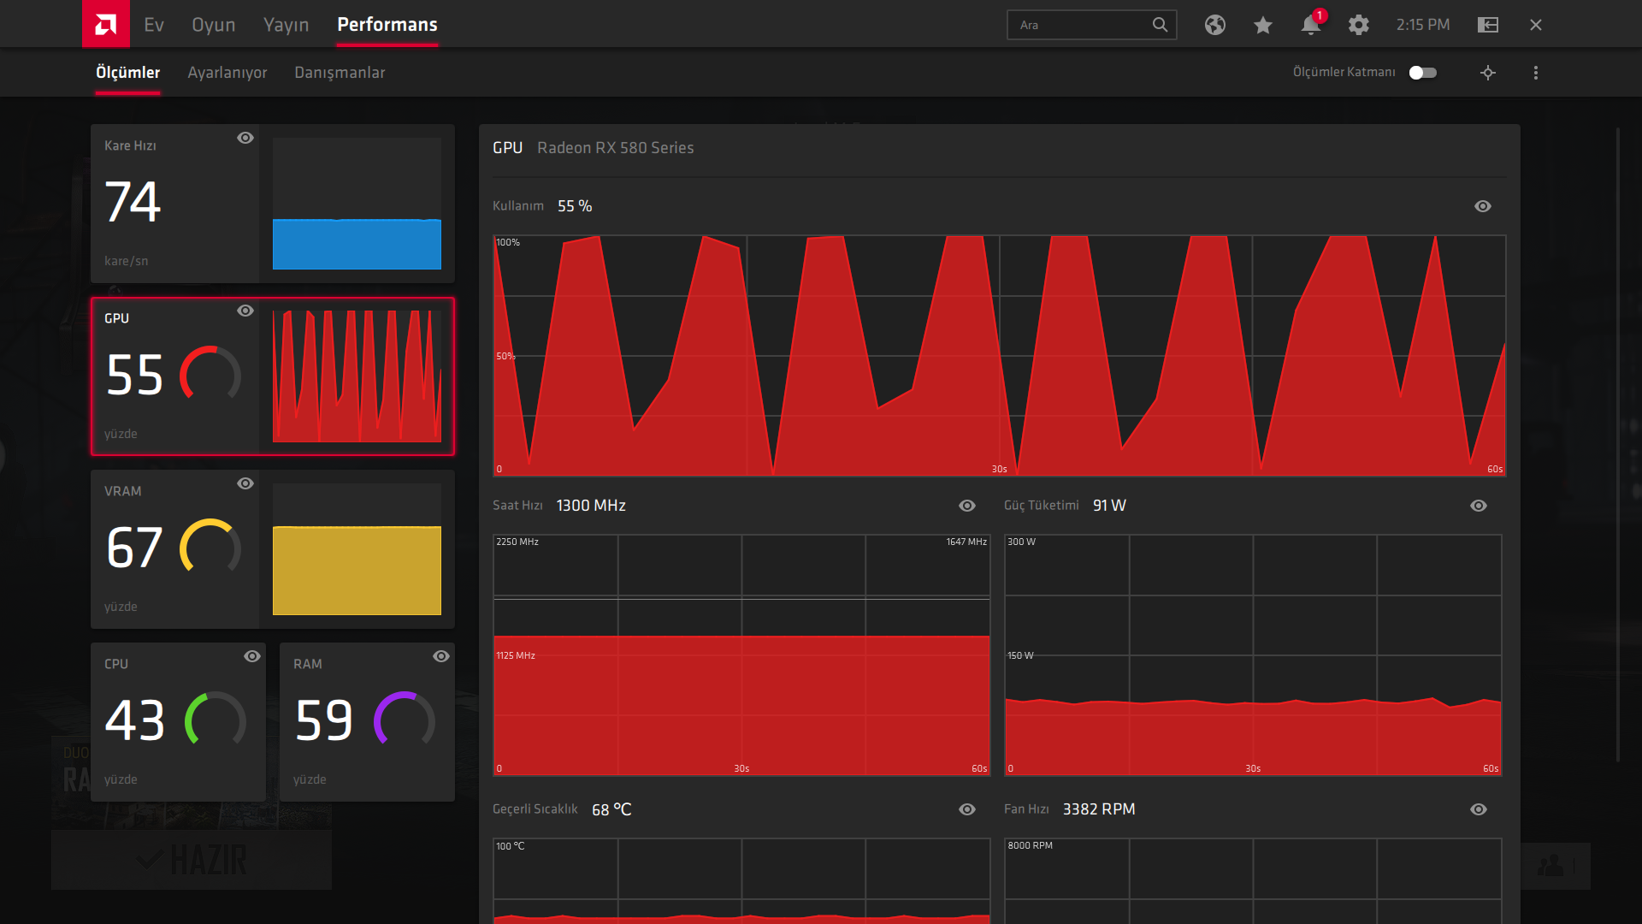Switch to the Oyun tab
This screenshot has width=1642, height=924.
click(x=213, y=25)
